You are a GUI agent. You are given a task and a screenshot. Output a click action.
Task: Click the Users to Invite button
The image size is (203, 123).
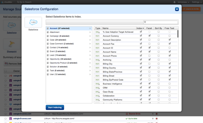click(191, 9)
